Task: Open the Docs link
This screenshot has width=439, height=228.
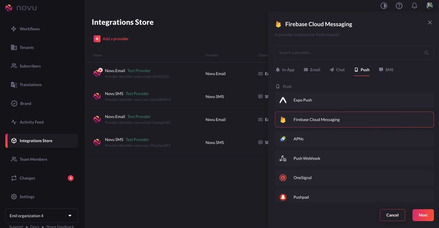Action: point(35,226)
